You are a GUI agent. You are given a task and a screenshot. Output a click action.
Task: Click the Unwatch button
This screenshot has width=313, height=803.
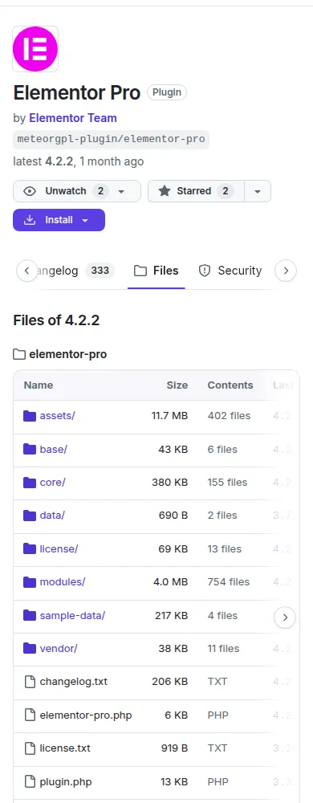tap(77, 191)
